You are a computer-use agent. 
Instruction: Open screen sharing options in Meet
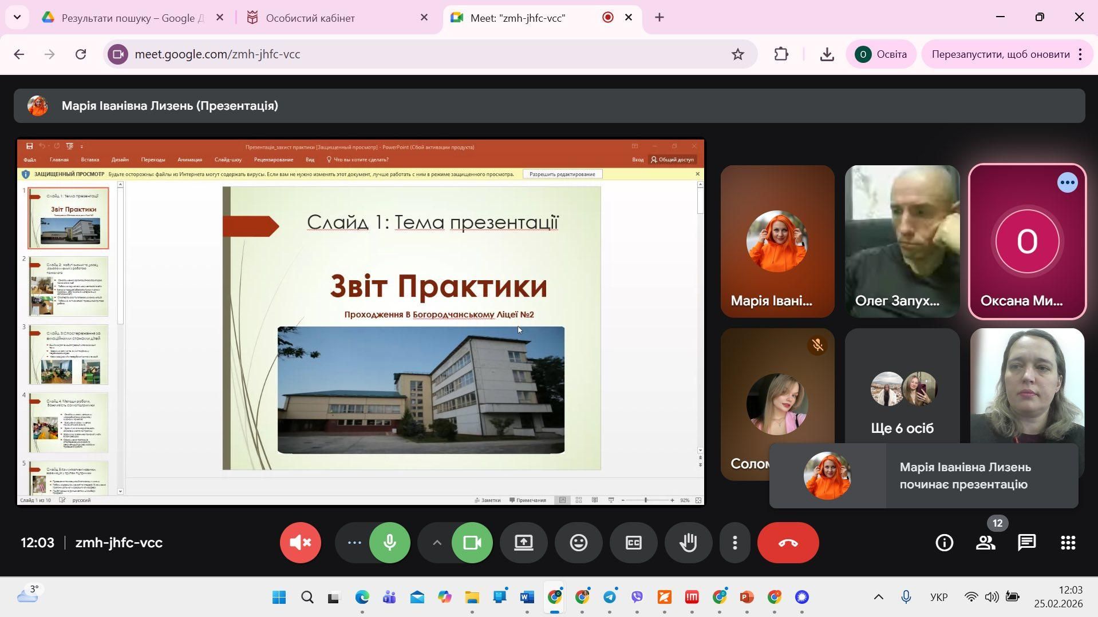523,542
